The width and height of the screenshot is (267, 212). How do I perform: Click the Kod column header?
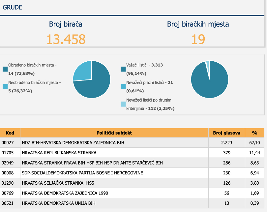[x=10, y=133]
